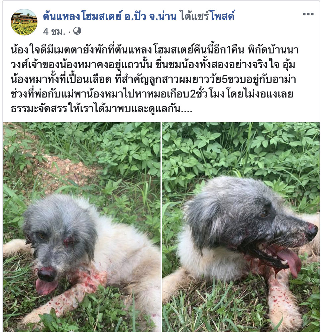This screenshot has width=323, height=332.
Task: Select the word ต้นแหลงโฮมสเตย์ in page title
Action: click(83, 16)
